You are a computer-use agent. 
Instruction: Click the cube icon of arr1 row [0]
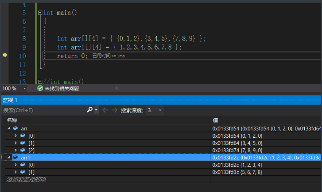pos(23,165)
